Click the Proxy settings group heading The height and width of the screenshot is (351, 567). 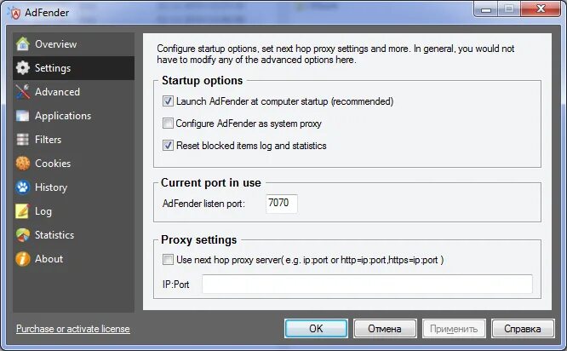tap(199, 240)
